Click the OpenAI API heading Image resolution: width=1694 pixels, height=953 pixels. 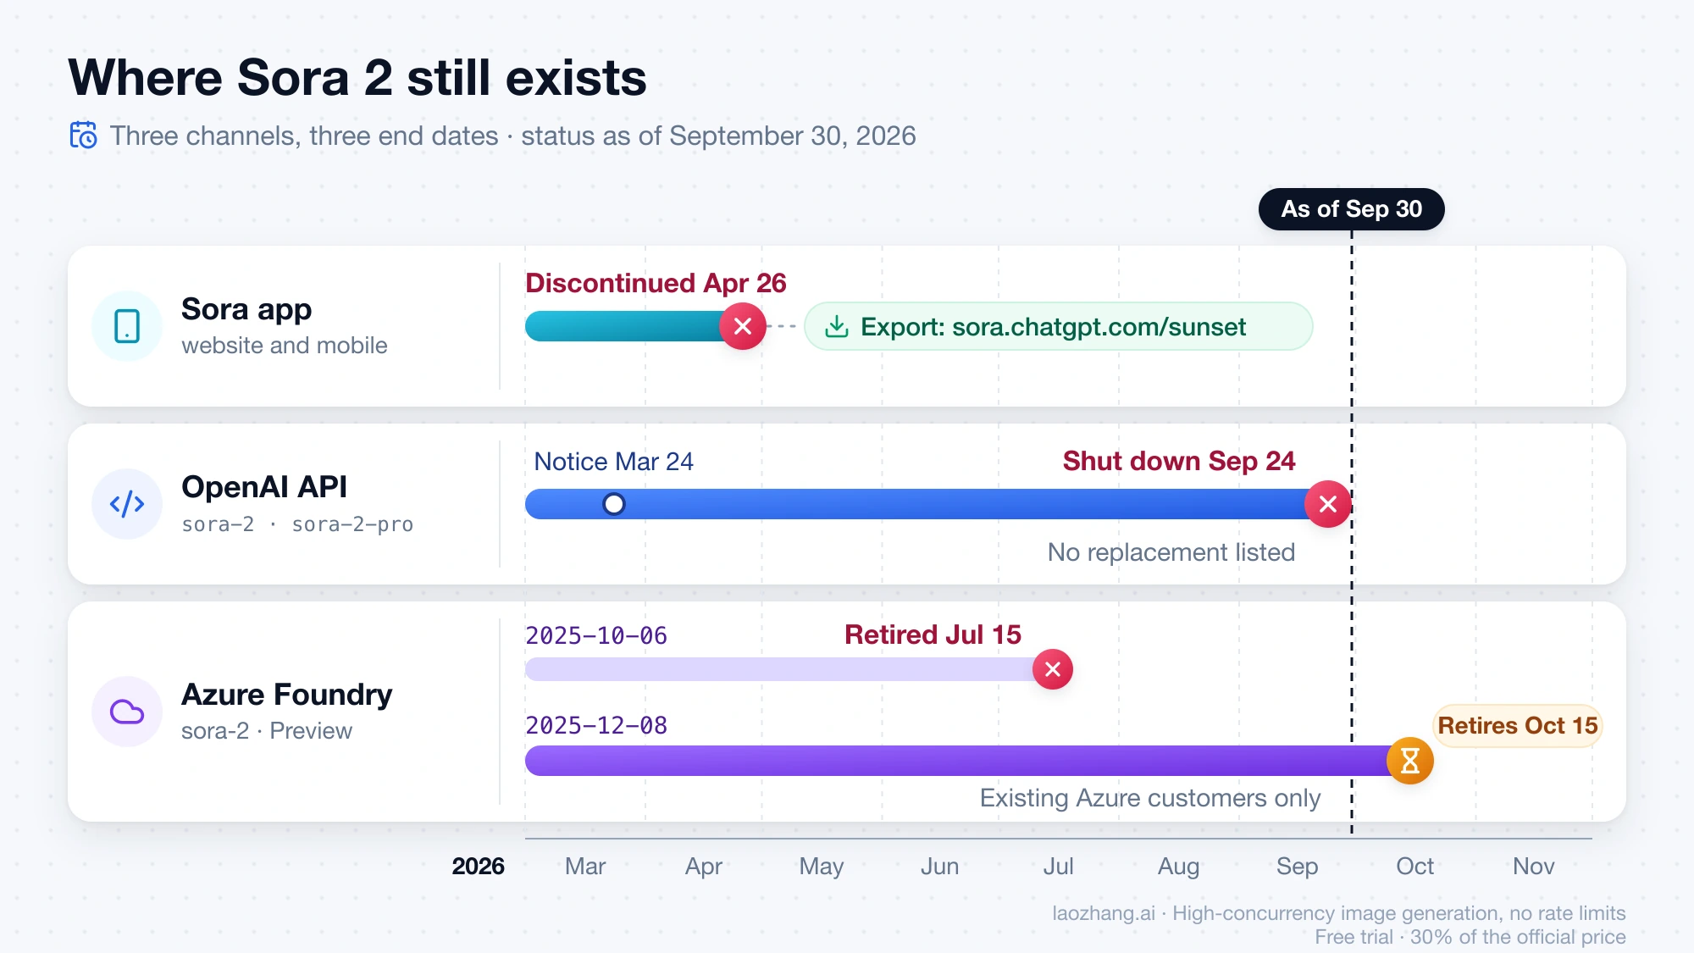pyautogui.click(x=264, y=487)
